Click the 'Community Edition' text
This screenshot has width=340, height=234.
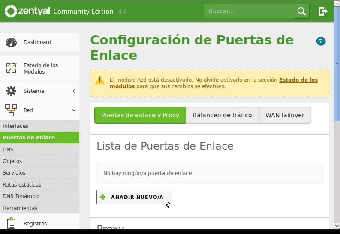[x=83, y=11]
